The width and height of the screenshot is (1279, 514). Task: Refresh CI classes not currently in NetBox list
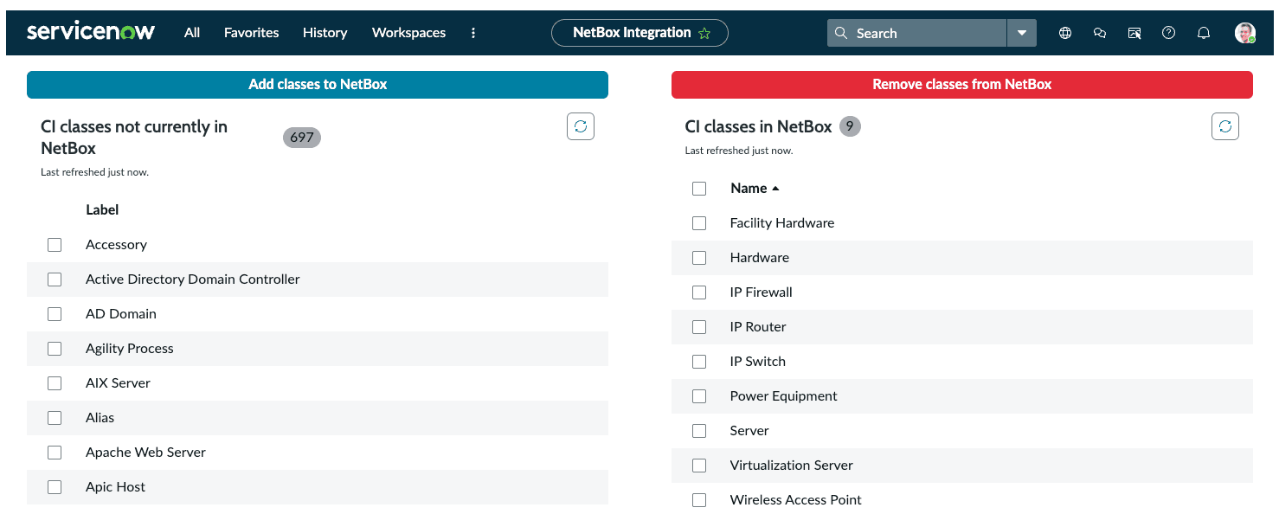click(x=580, y=125)
